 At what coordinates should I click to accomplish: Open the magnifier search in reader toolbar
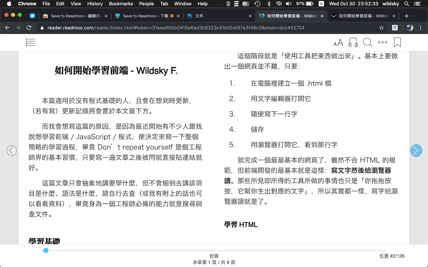click(368, 42)
